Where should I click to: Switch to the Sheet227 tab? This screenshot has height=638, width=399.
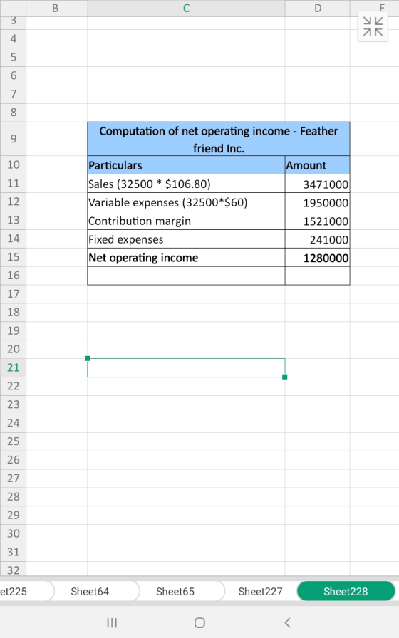click(x=260, y=591)
